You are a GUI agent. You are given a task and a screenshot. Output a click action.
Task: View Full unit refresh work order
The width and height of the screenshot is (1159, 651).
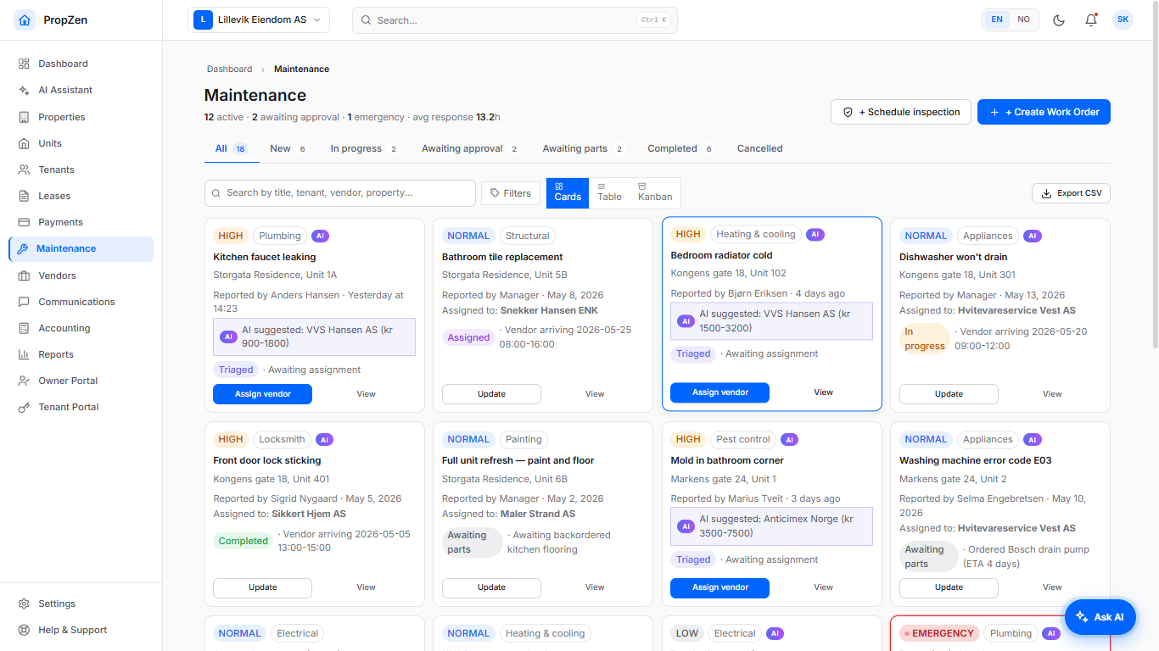[595, 587]
